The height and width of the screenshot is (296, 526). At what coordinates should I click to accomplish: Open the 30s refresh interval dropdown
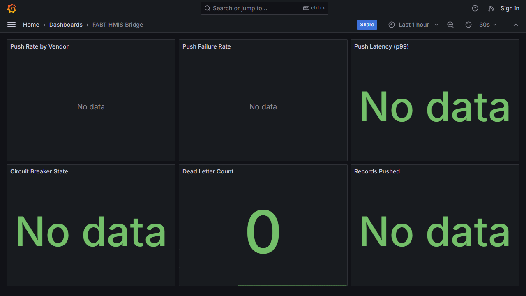click(x=487, y=25)
